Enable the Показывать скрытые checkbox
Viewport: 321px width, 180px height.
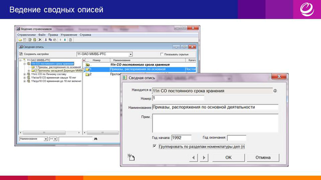[x=162, y=54]
